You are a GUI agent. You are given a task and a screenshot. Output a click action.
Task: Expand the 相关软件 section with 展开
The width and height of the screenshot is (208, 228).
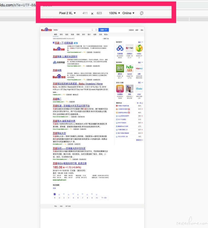140,42
